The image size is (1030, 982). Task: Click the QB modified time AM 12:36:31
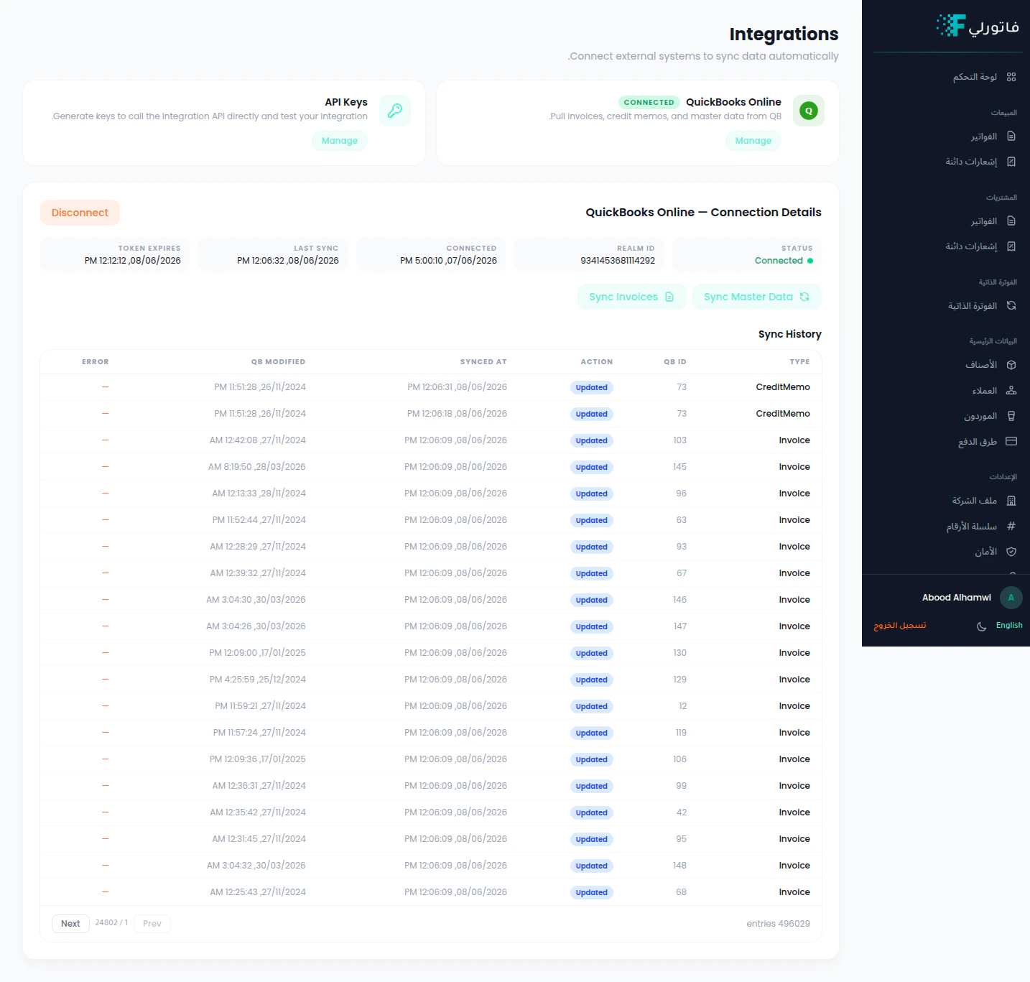[x=259, y=786]
